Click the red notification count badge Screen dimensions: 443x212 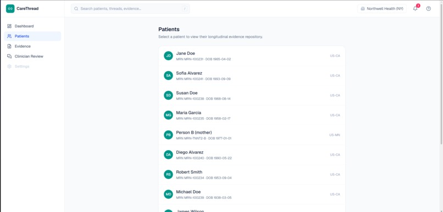(x=418, y=5)
